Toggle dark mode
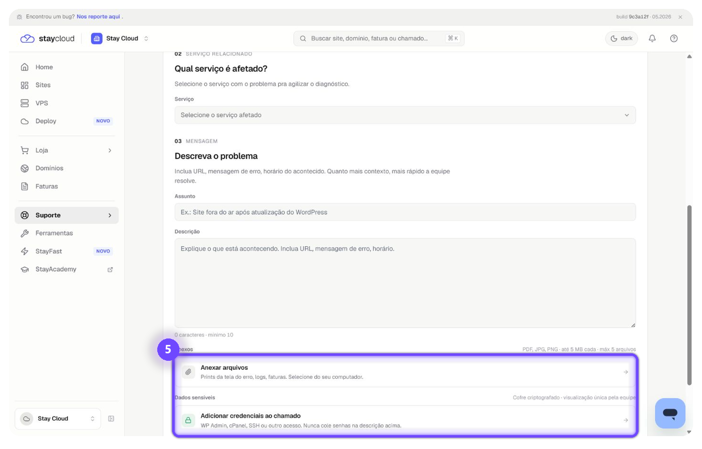702x449 pixels. tap(621, 39)
